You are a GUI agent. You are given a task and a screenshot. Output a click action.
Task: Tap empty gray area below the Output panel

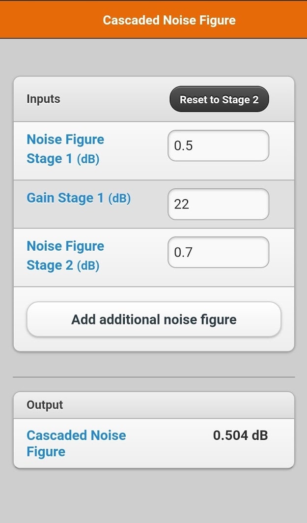click(154, 496)
